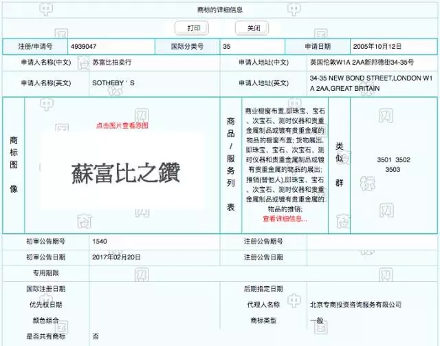Screen dimensions: 440x346
Task: Click the 打印 print button
Action: pyautogui.click(x=192, y=28)
